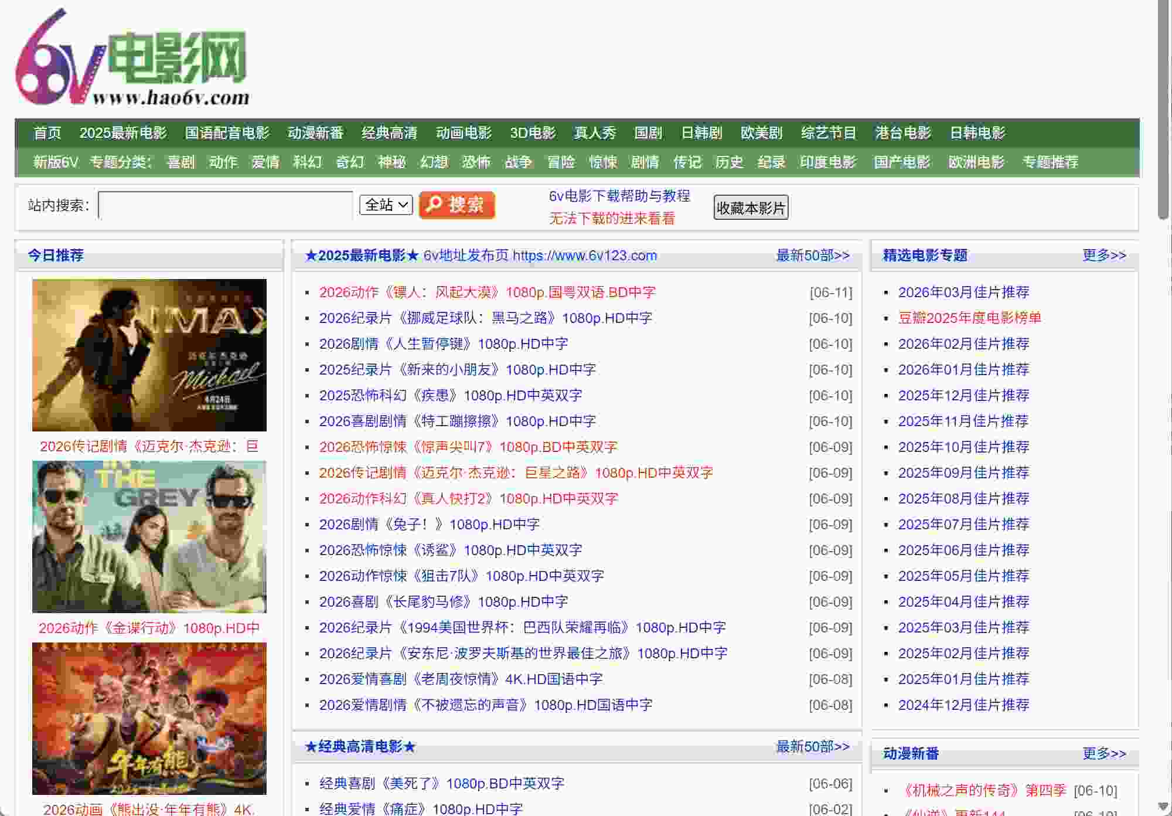Open 《不被遗忘的声音》 movie link
Viewport: 1172px width, 816px height.
point(486,705)
